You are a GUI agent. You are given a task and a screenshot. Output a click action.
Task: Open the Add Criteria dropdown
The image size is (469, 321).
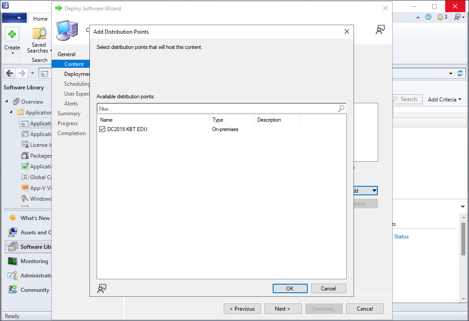[x=444, y=99]
